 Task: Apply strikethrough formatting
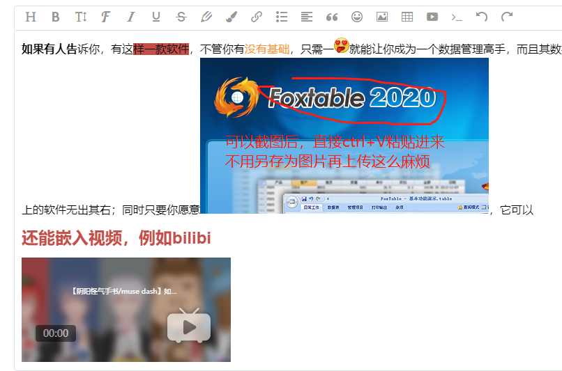point(181,17)
